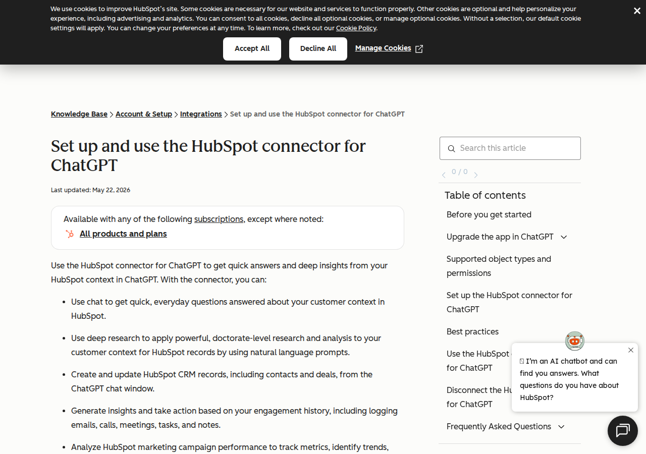Jump to the Before you get started section
This screenshot has height=454, width=646.
click(489, 214)
